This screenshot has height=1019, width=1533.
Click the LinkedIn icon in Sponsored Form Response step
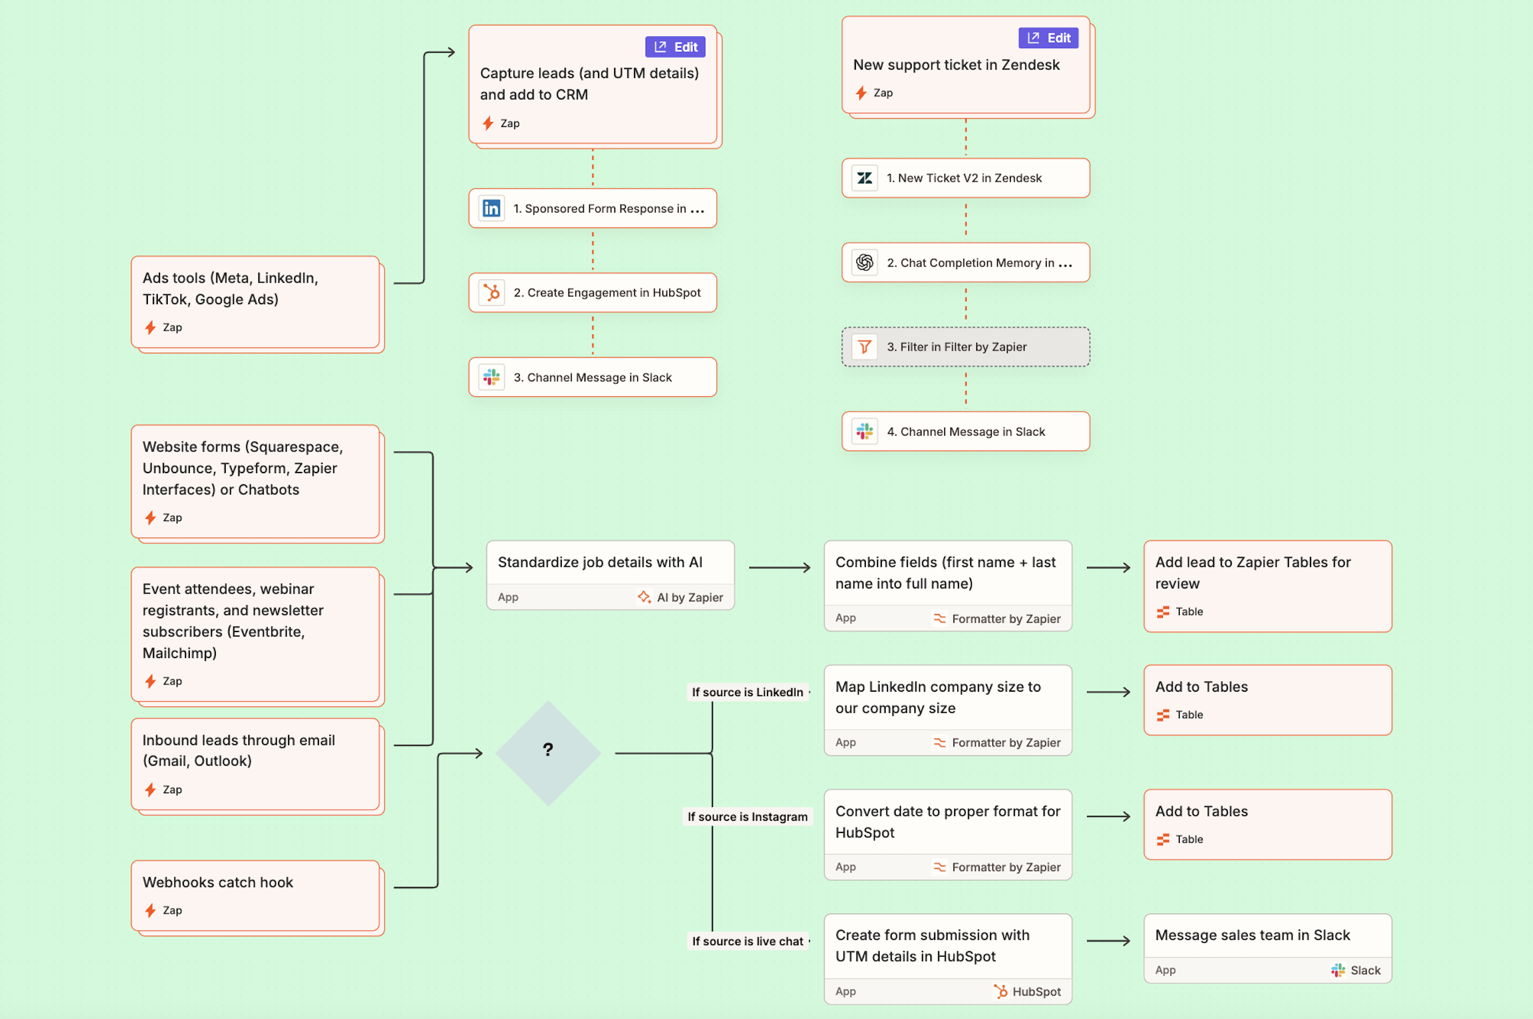point(492,209)
